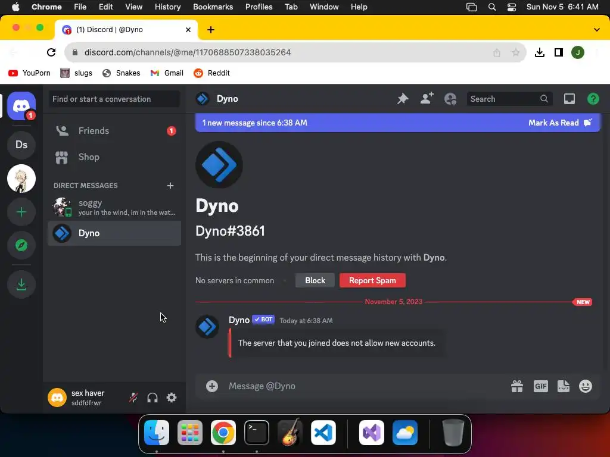Open Chrome Edit menu

(105, 7)
